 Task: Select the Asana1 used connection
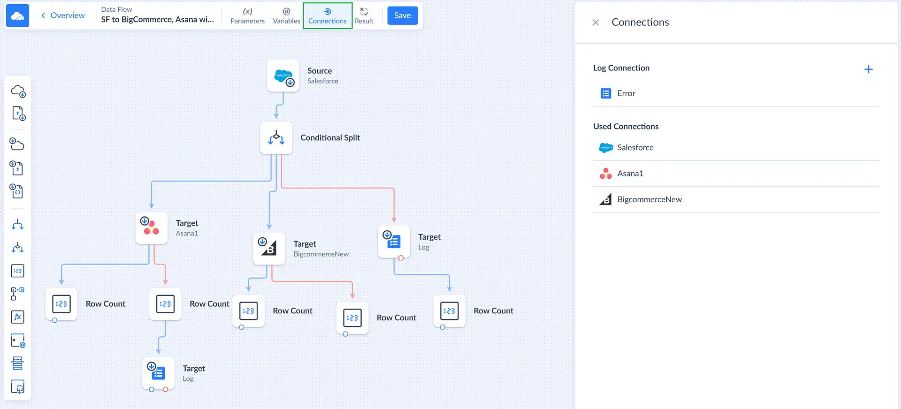coord(736,174)
